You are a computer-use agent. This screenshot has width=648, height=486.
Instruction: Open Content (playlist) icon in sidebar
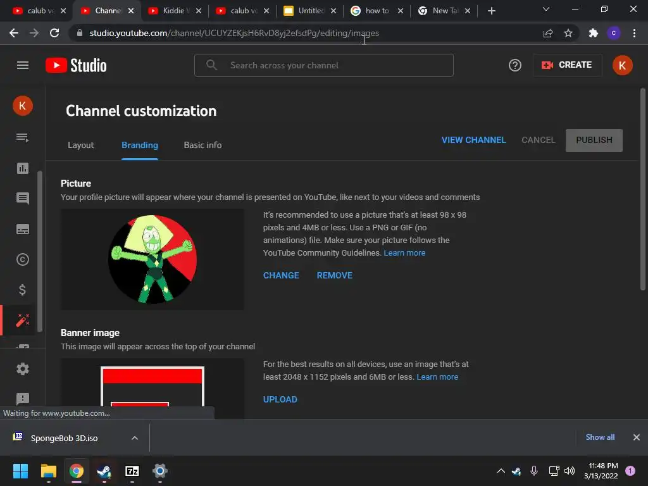(23, 137)
